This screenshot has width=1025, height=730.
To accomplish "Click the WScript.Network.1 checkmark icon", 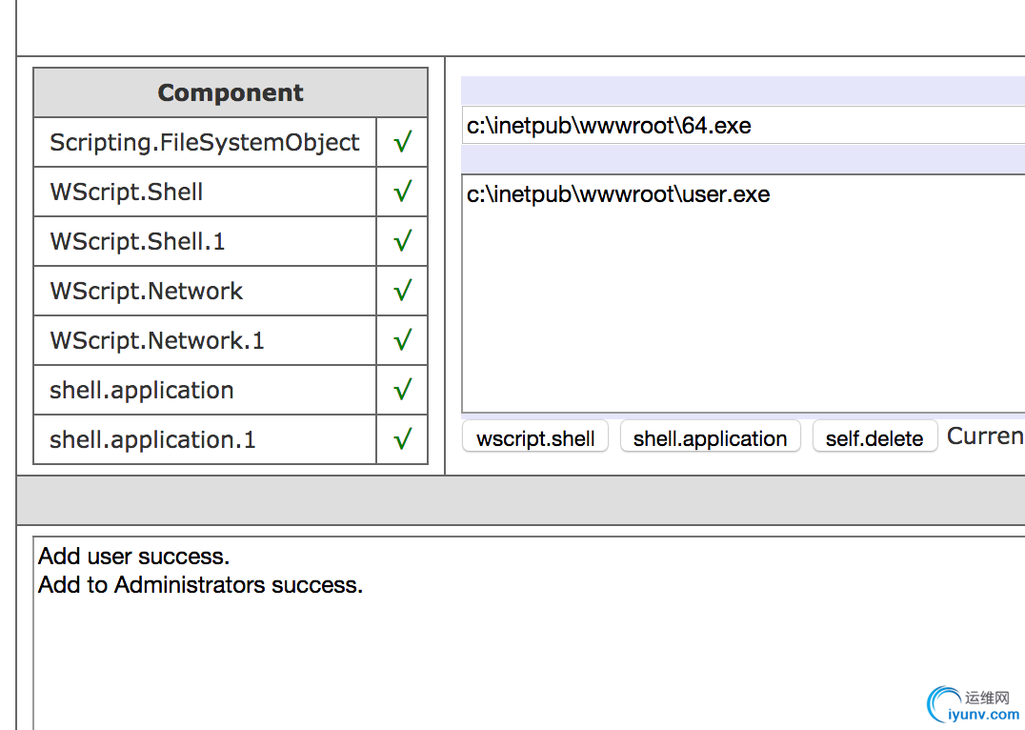I will click(x=402, y=340).
